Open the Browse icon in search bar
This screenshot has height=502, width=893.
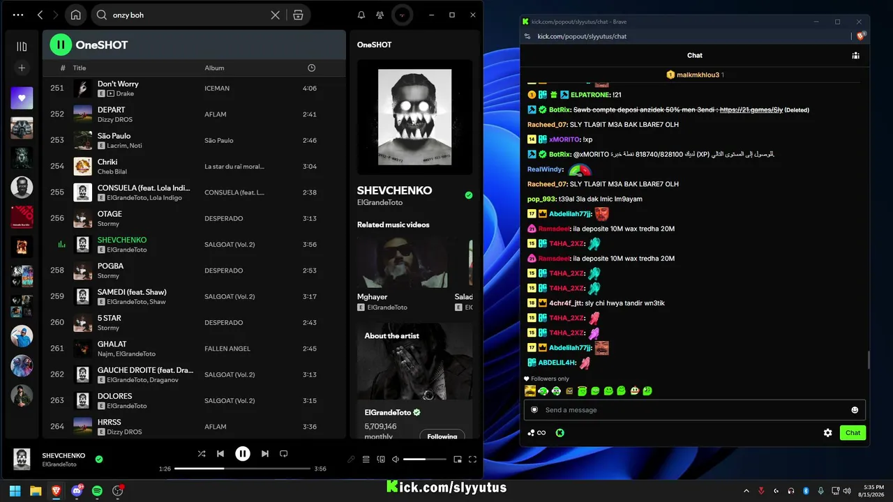tap(298, 15)
